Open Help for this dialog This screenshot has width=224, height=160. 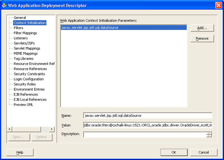tap(20, 152)
